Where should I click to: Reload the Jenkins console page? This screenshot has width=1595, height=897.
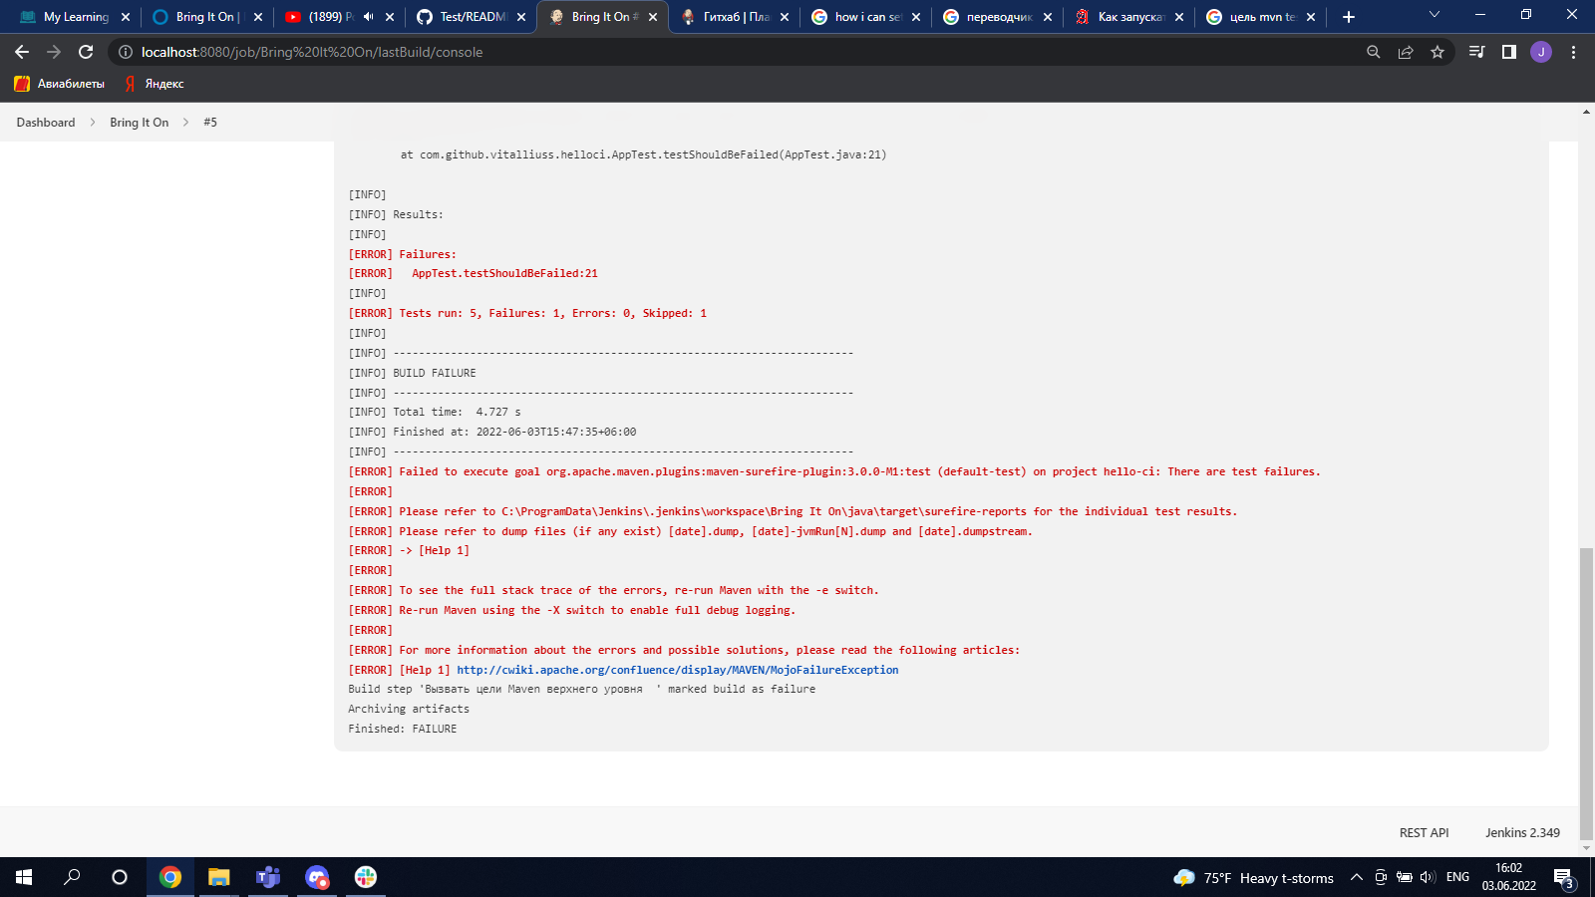tap(86, 52)
